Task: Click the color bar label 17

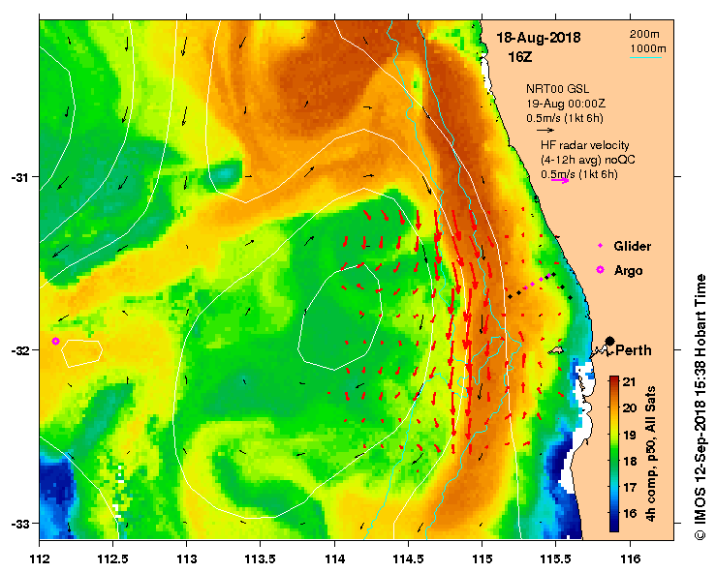Action: 630,487
